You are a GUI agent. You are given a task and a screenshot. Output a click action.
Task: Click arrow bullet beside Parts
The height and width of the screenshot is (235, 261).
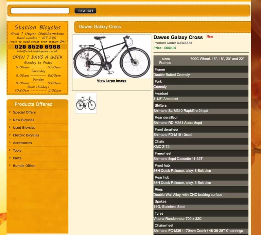point(10,158)
